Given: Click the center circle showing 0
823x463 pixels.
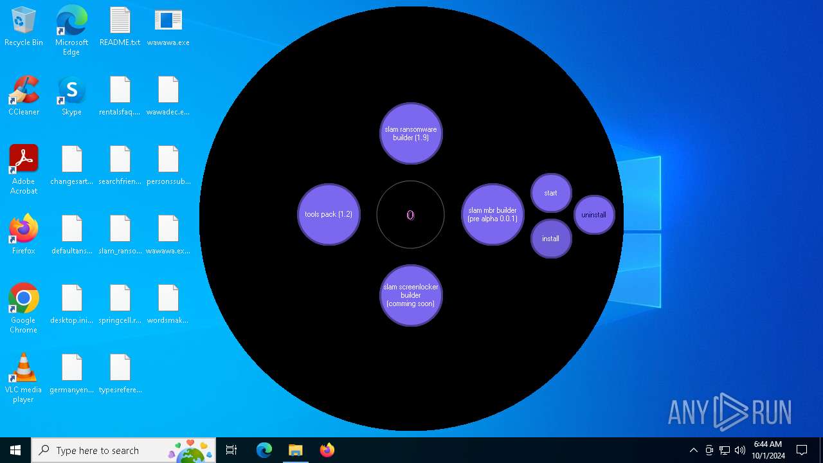Looking at the screenshot, I should [x=410, y=214].
